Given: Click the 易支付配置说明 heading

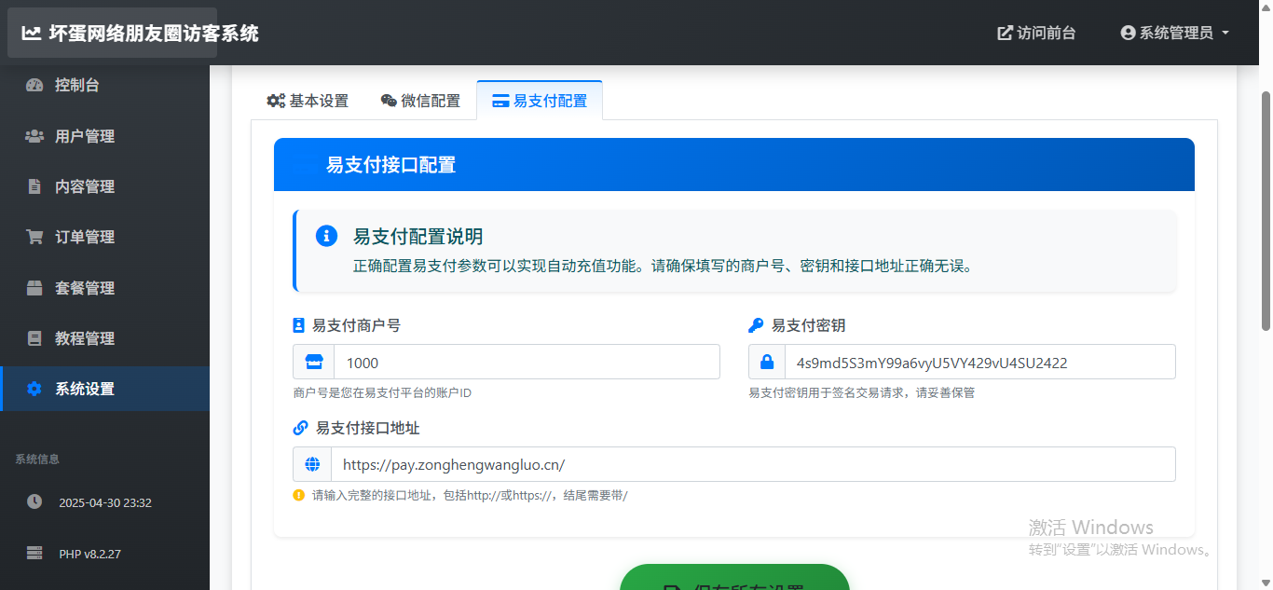Looking at the screenshot, I should 417,237.
